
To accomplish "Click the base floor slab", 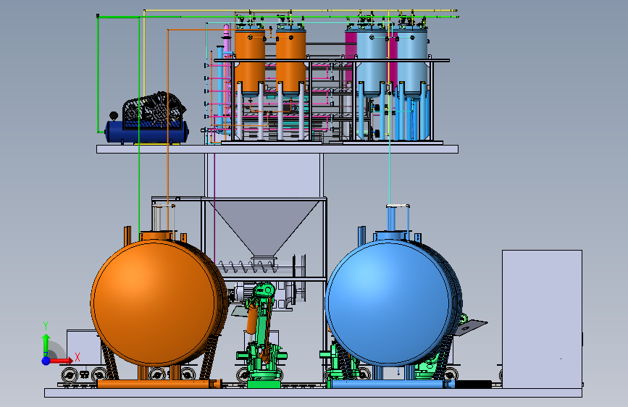I will [x=313, y=393].
